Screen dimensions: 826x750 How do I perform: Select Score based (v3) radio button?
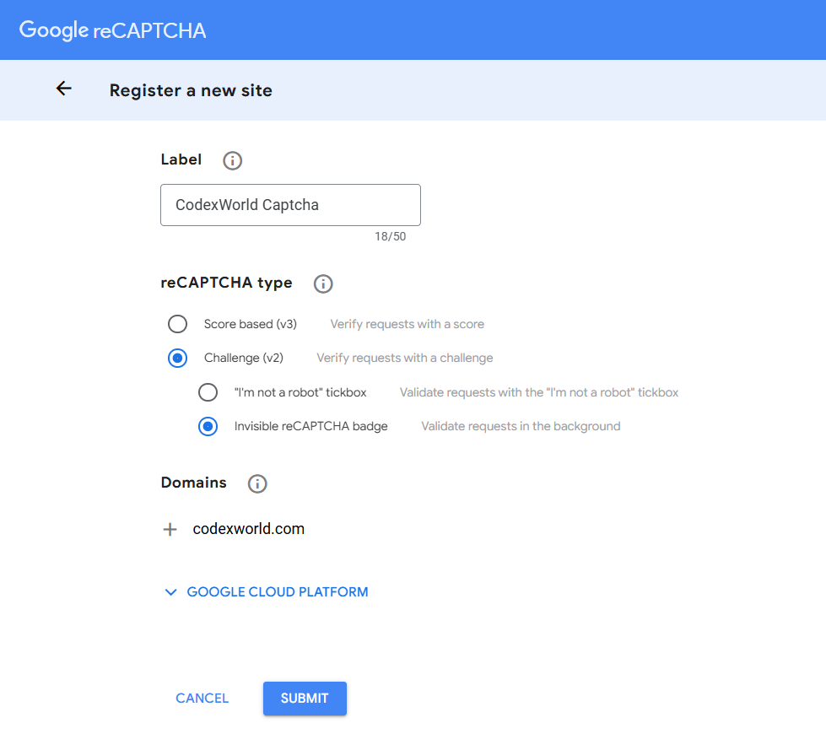pos(177,324)
